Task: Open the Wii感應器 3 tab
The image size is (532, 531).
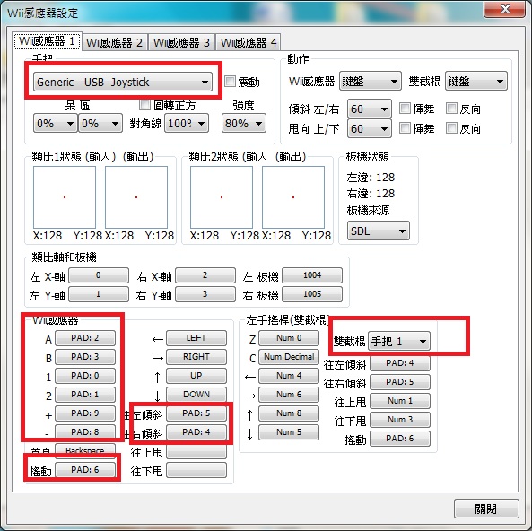Action: click(181, 42)
